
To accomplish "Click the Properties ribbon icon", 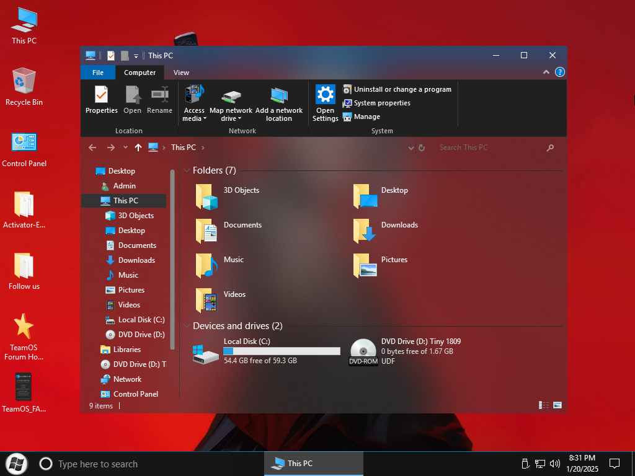I will click(x=101, y=94).
